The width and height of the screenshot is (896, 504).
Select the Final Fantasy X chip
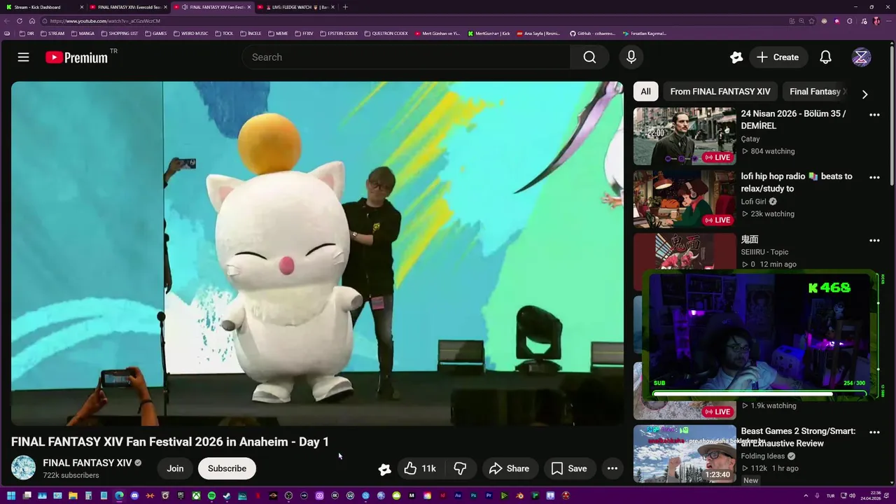click(x=818, y=92)
